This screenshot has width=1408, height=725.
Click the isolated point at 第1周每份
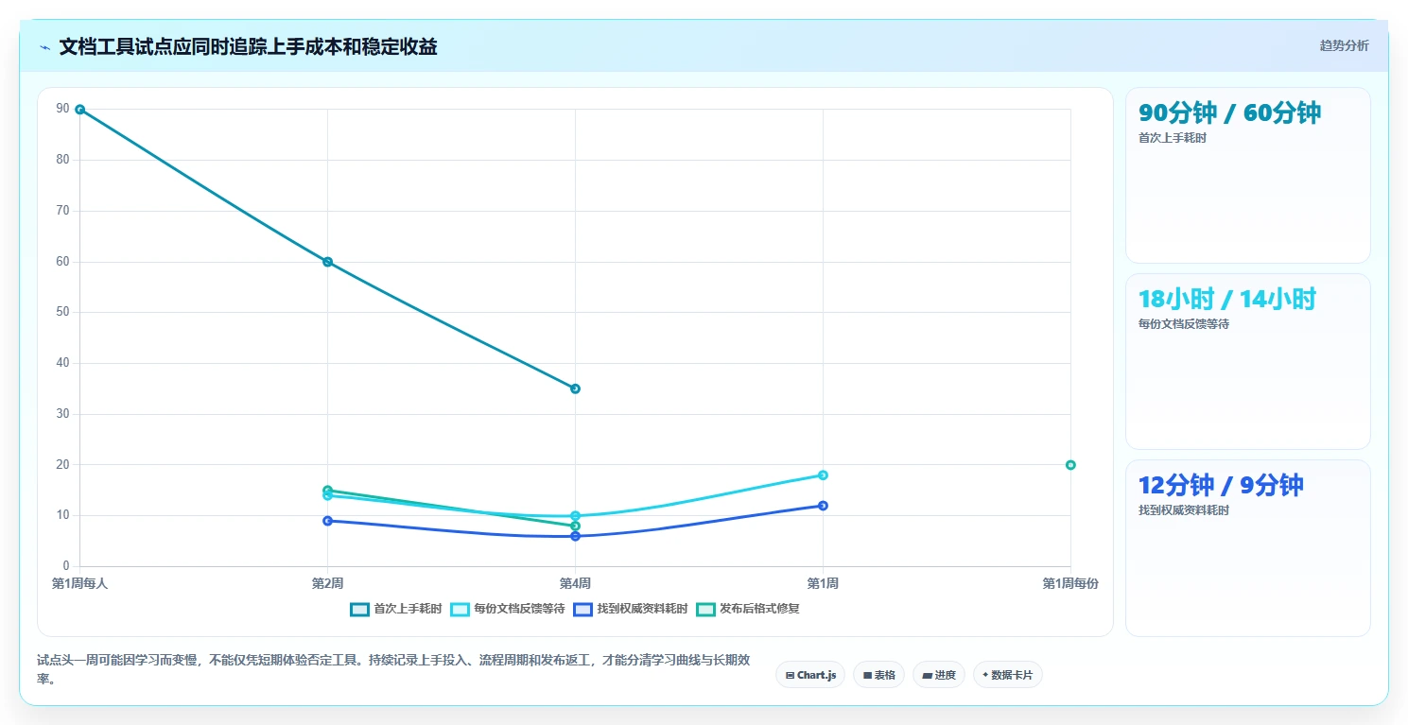pyautogui.click(x=1070, y=465)
